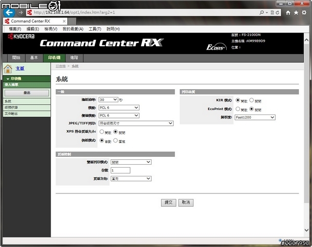The height and width of the screenshot is (247, 312).
Task: Choose first radio option for KIR 模式
Action: tap(238, 100)
